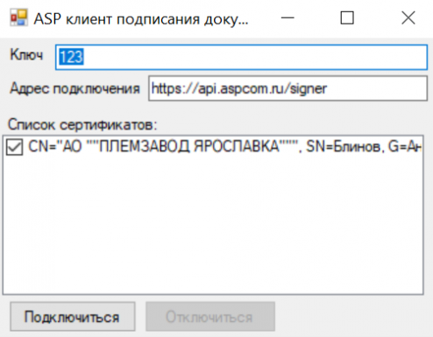Toggle the ПЛЕМЗАВОД ЯРОСЛАВКА certificate checkbox
The height and width of the screenshot is (337, 433).
tap(14, 146)
